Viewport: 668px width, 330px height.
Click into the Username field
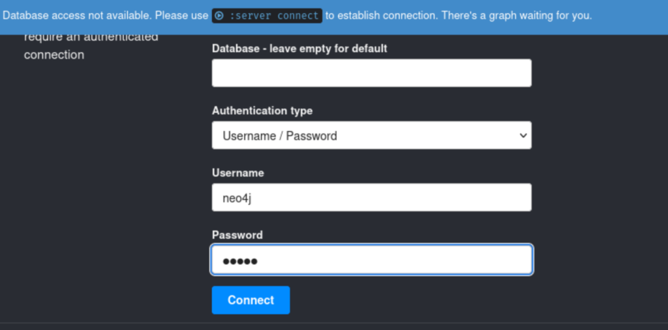click(x=371, y=197)
